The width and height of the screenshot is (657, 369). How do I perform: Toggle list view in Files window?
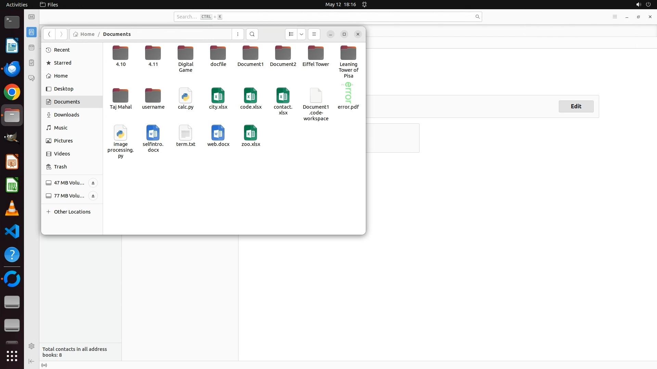(291, 34)
